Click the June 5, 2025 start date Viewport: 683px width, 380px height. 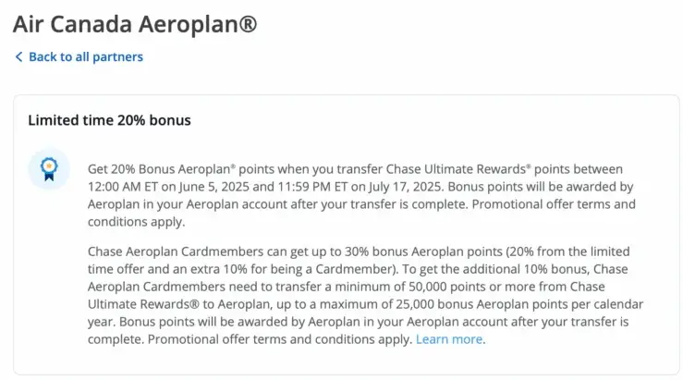coord(213,187)
